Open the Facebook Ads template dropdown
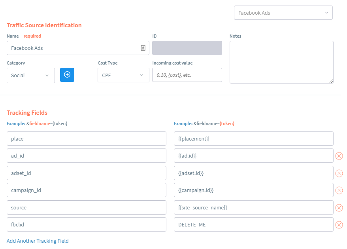This screenshot has width=347, height=249. pos(283,13)
